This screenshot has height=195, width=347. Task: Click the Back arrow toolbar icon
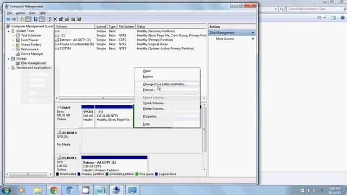click(x=8, y=19)
